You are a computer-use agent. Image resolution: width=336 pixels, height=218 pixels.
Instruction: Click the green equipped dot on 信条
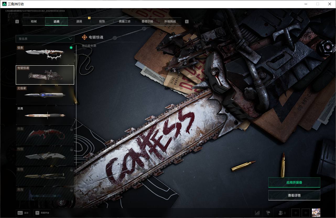71,48
